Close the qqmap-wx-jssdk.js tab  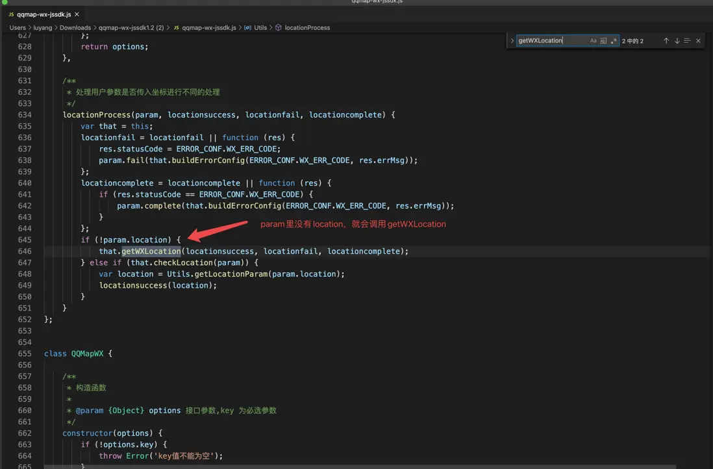77,14
